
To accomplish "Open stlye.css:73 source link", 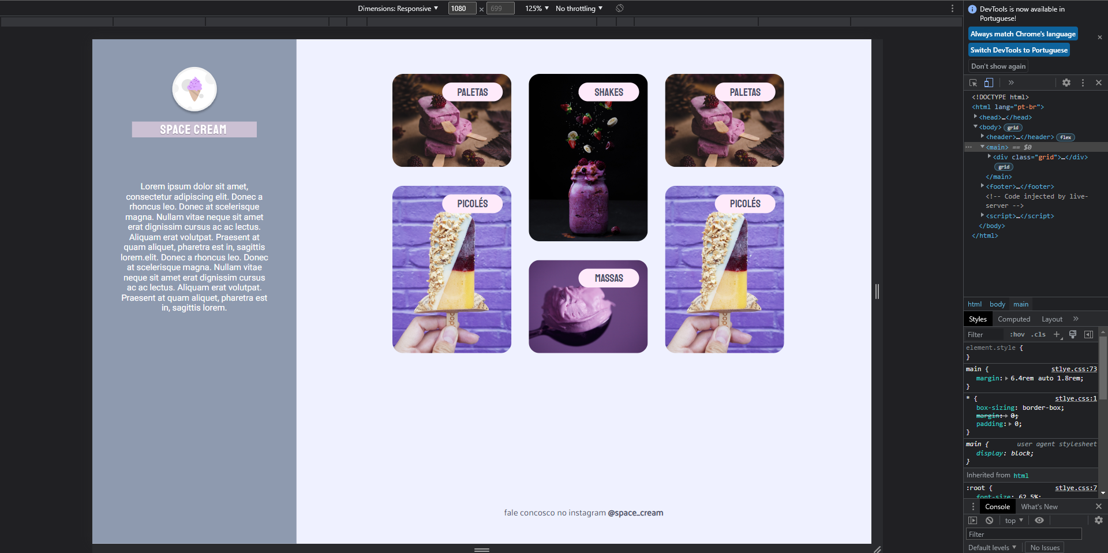I will (1074, 369).
